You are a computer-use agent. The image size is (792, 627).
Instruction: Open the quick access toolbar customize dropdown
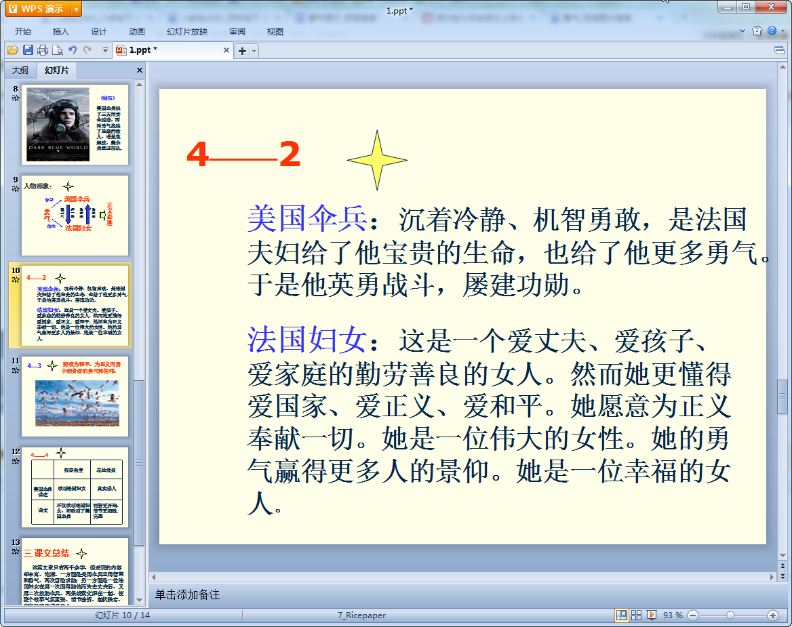pos(105,50)
